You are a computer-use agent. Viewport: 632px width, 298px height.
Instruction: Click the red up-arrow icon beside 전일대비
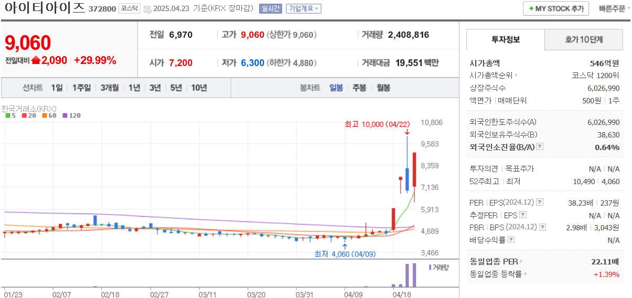pos(36,60)
